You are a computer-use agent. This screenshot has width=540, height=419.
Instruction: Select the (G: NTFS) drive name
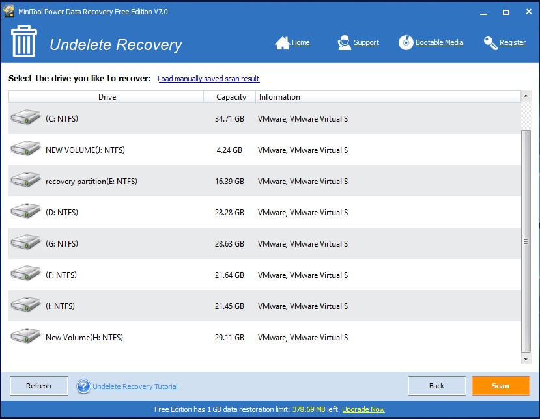click(x=62, y=244)
